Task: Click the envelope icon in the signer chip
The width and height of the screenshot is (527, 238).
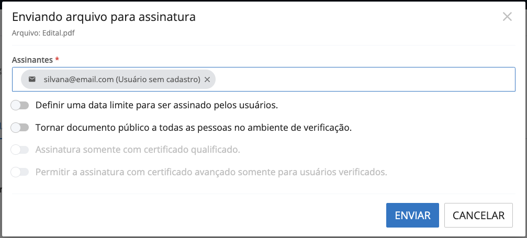Action: pos(32,80)
